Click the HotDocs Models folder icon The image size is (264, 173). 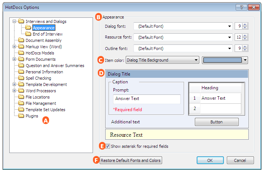click(x=21, y=53)
